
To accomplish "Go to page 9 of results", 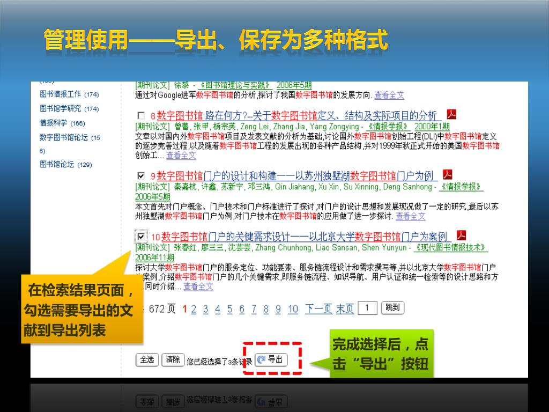I will (278, 309).
